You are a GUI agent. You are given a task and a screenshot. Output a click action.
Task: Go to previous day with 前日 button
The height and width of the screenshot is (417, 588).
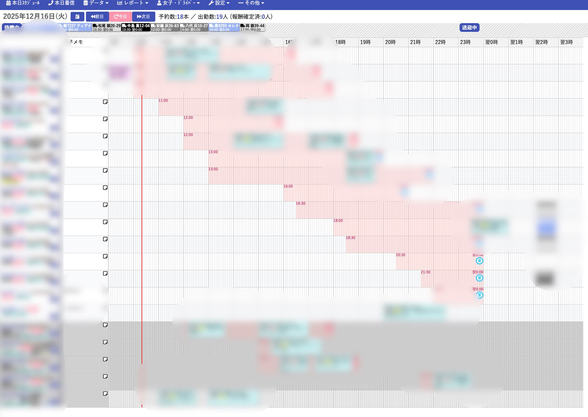pos(97,17)
